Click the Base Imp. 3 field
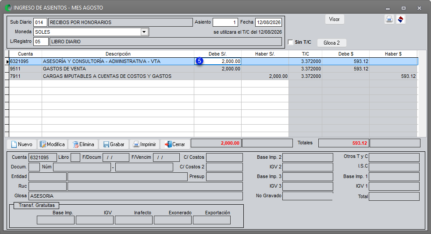 point(308,177)
